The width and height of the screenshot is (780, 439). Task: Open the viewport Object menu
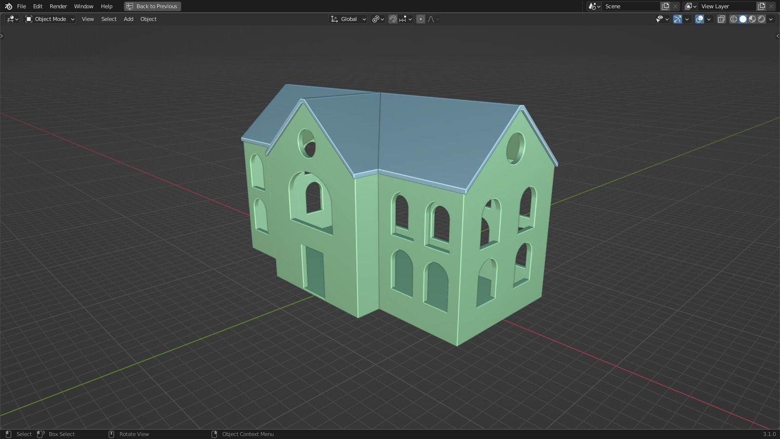click(148, 19)
